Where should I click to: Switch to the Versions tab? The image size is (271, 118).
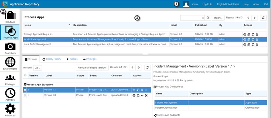point(31,59)
